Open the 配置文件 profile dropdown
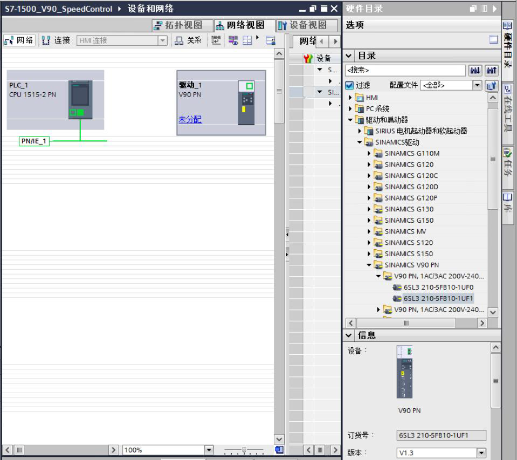 click(x=477, y=85)
